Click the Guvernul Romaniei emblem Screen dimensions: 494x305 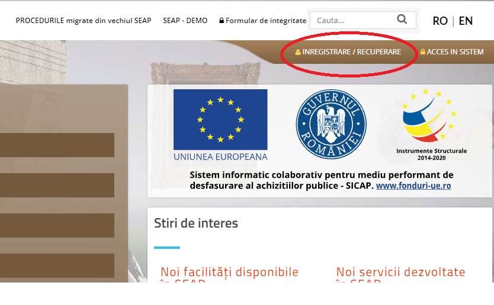click(331, 124)
